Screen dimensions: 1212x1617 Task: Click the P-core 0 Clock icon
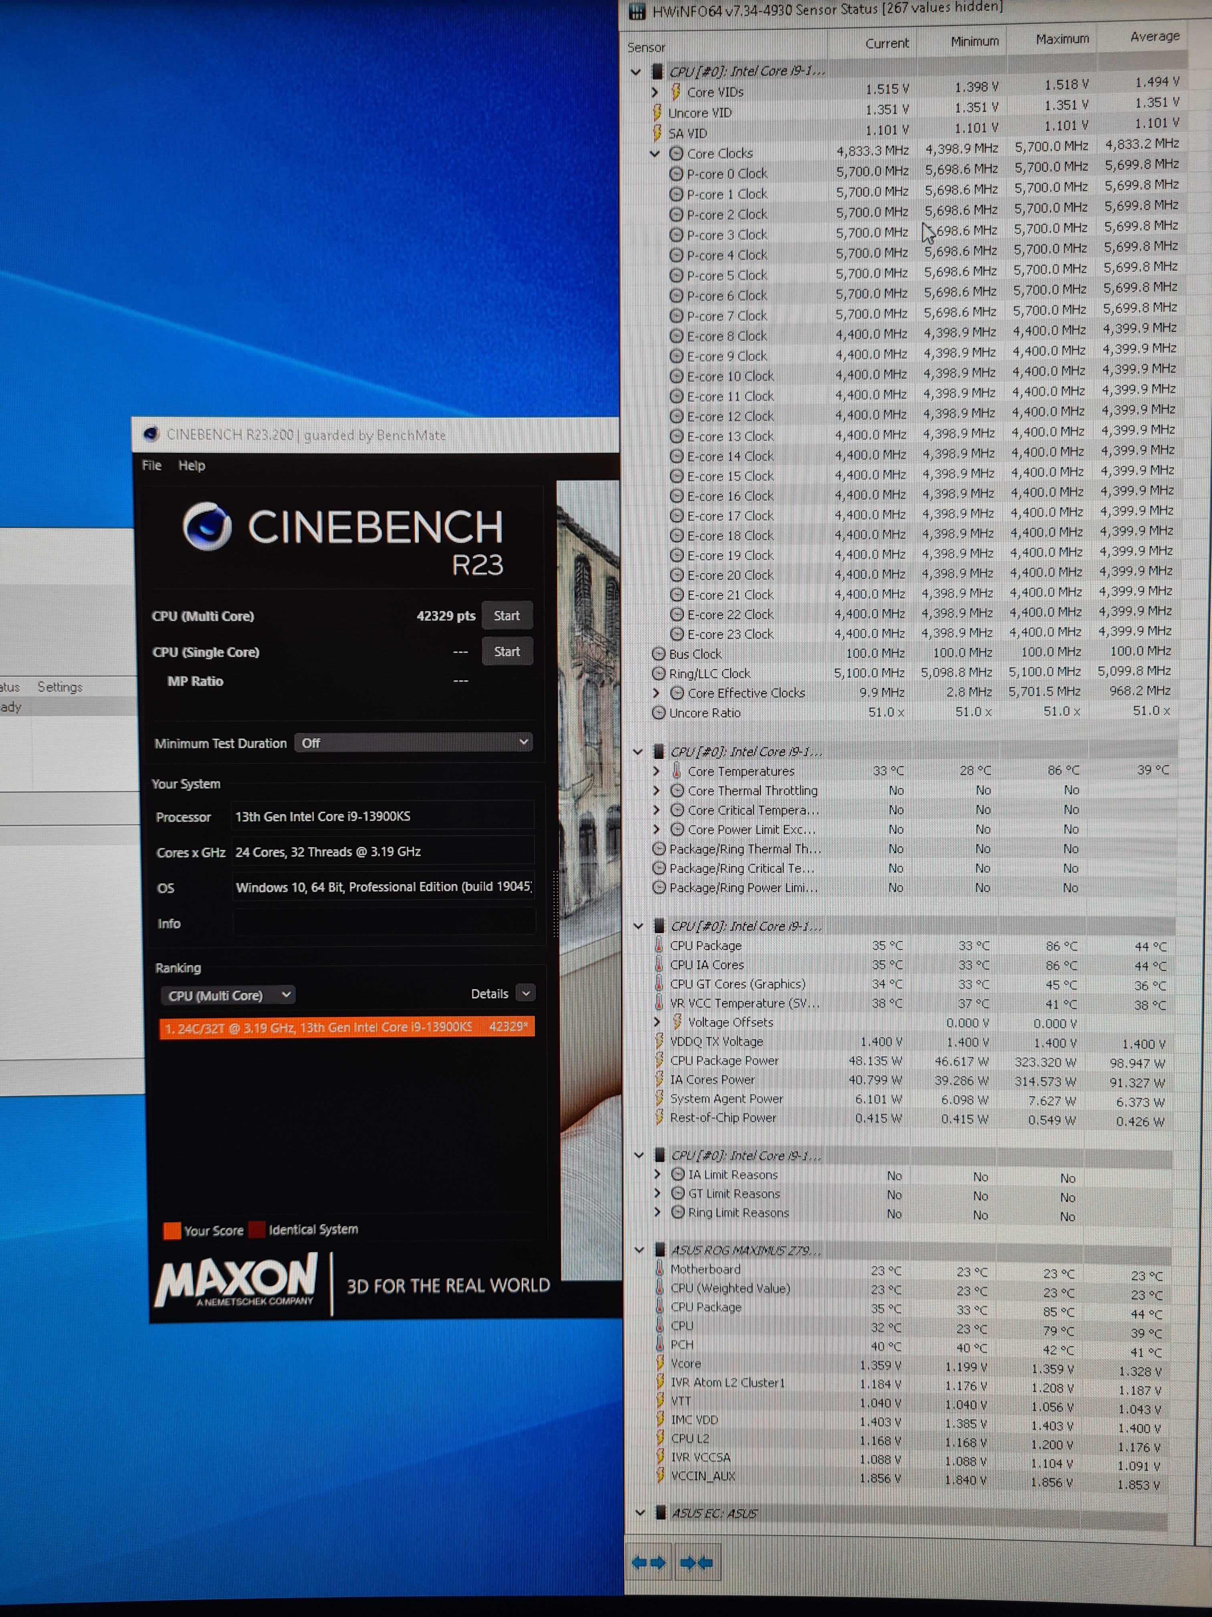point(677,174)
